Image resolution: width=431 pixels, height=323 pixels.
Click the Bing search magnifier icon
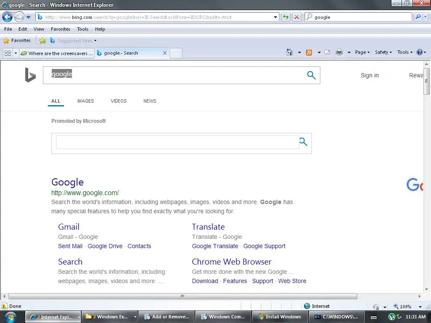click(311, 75)
